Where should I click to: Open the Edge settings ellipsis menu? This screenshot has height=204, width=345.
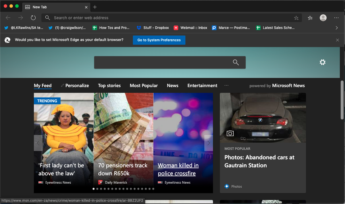336,18
